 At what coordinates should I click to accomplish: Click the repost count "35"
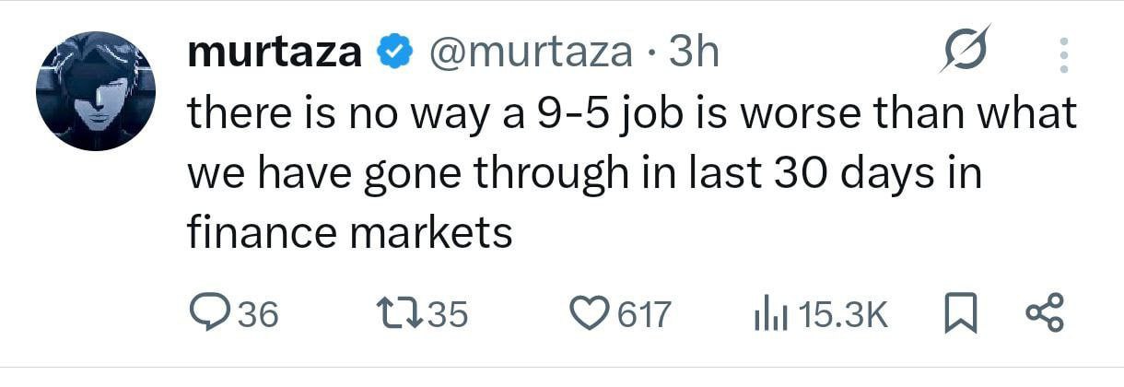pyautogui.click(x=449, y=316)
